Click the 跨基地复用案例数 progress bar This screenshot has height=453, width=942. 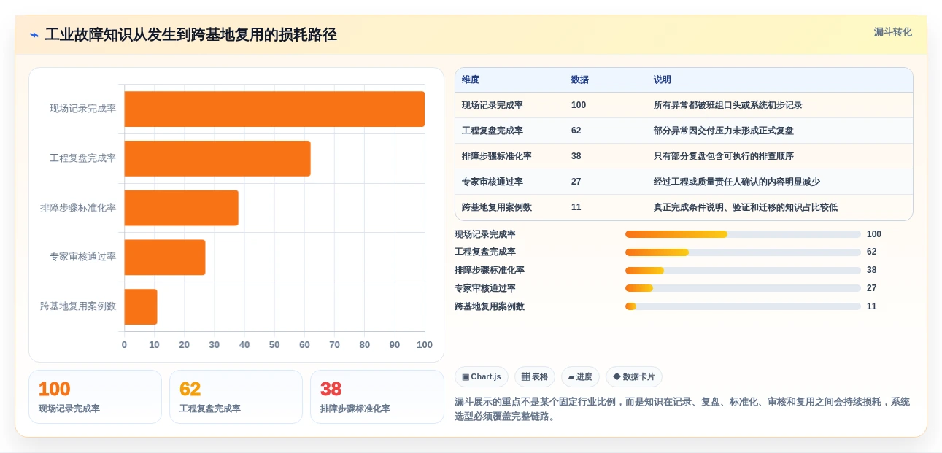click(743, 306)
